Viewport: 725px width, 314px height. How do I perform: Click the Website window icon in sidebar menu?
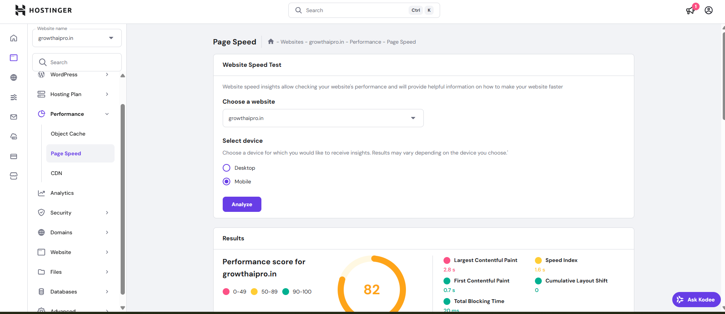click(41, 252)
